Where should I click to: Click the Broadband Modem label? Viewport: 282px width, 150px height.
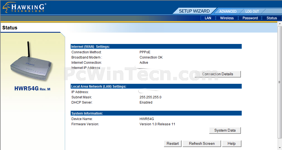(x=87, y=57)
